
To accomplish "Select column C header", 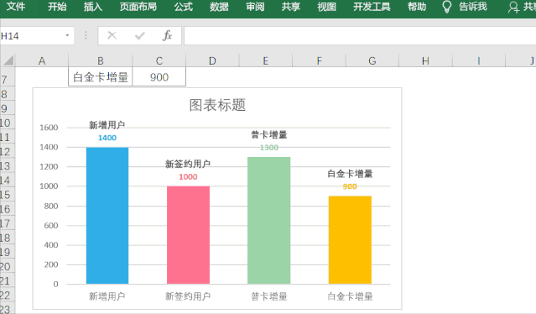I will 159,61.
